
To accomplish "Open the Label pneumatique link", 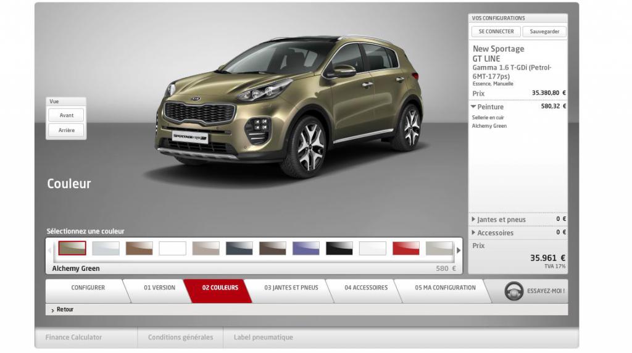I will (263, 338).
